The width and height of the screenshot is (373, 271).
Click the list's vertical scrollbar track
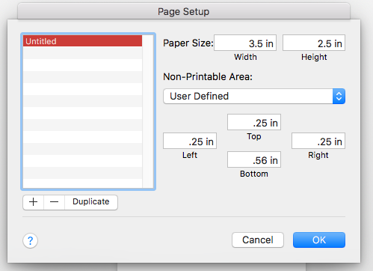coord(148,112)
